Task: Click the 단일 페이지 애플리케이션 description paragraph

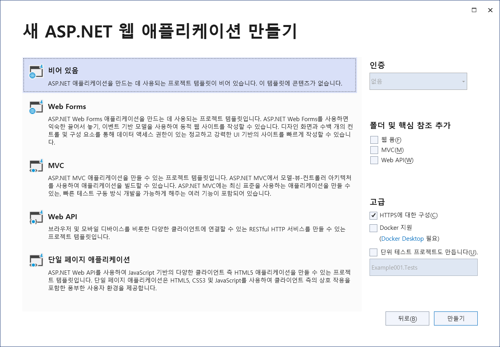Action: [200, 280]
